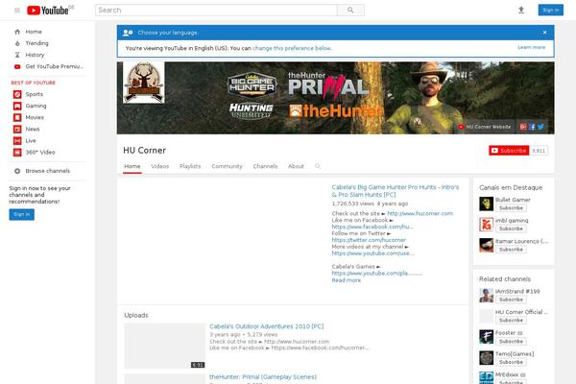The height and width of the screenshot is (384, 576).
Task: Open the twitter.com/hucorner link
Action: click(x=369, y=240)
